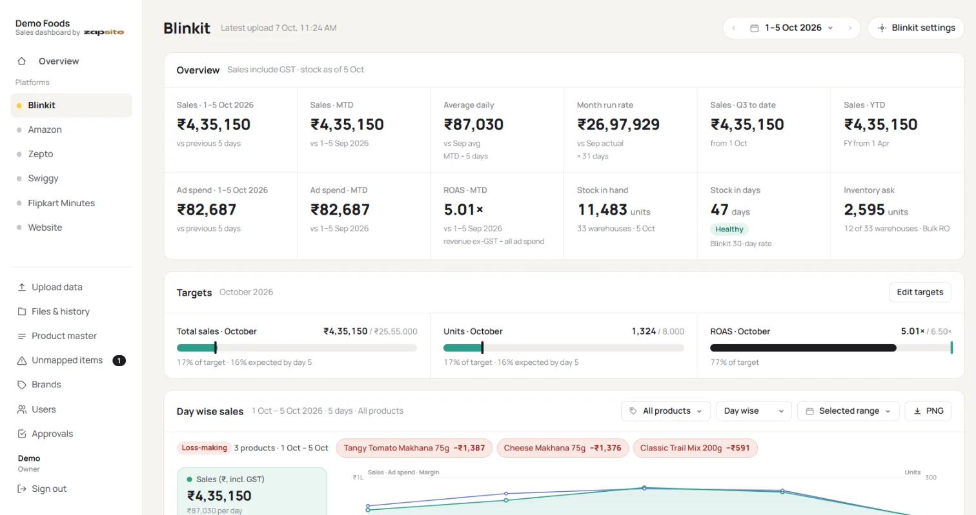The width and height of the screenshot is (976, 515).
Task: Go to next date range arrow
Action: point(850,28)
